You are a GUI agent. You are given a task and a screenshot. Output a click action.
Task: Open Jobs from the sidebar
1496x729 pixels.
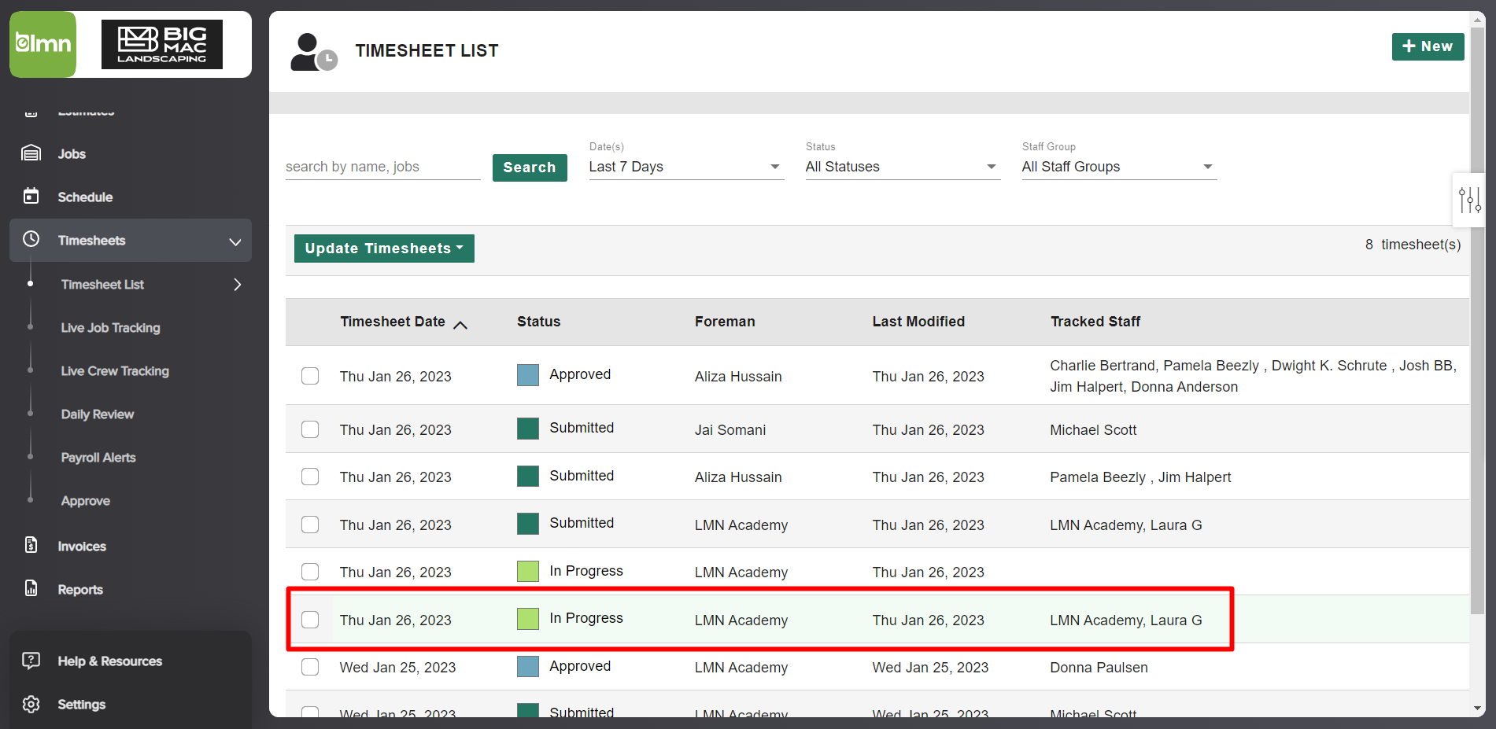click(x=72, y=154)
